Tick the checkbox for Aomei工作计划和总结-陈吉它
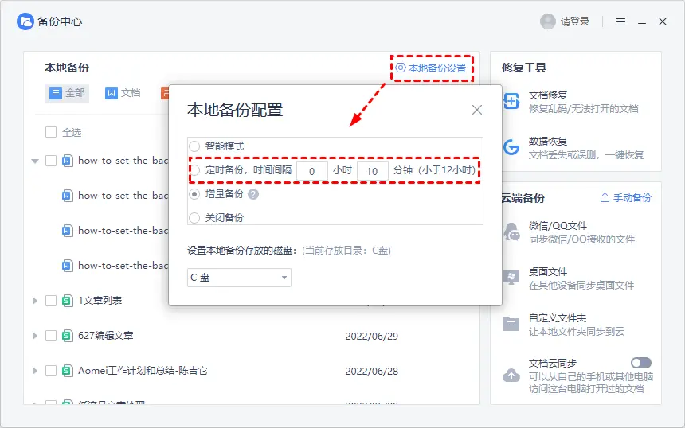Image resolution: width=685 pixels, height=428 pixels. 51,371
